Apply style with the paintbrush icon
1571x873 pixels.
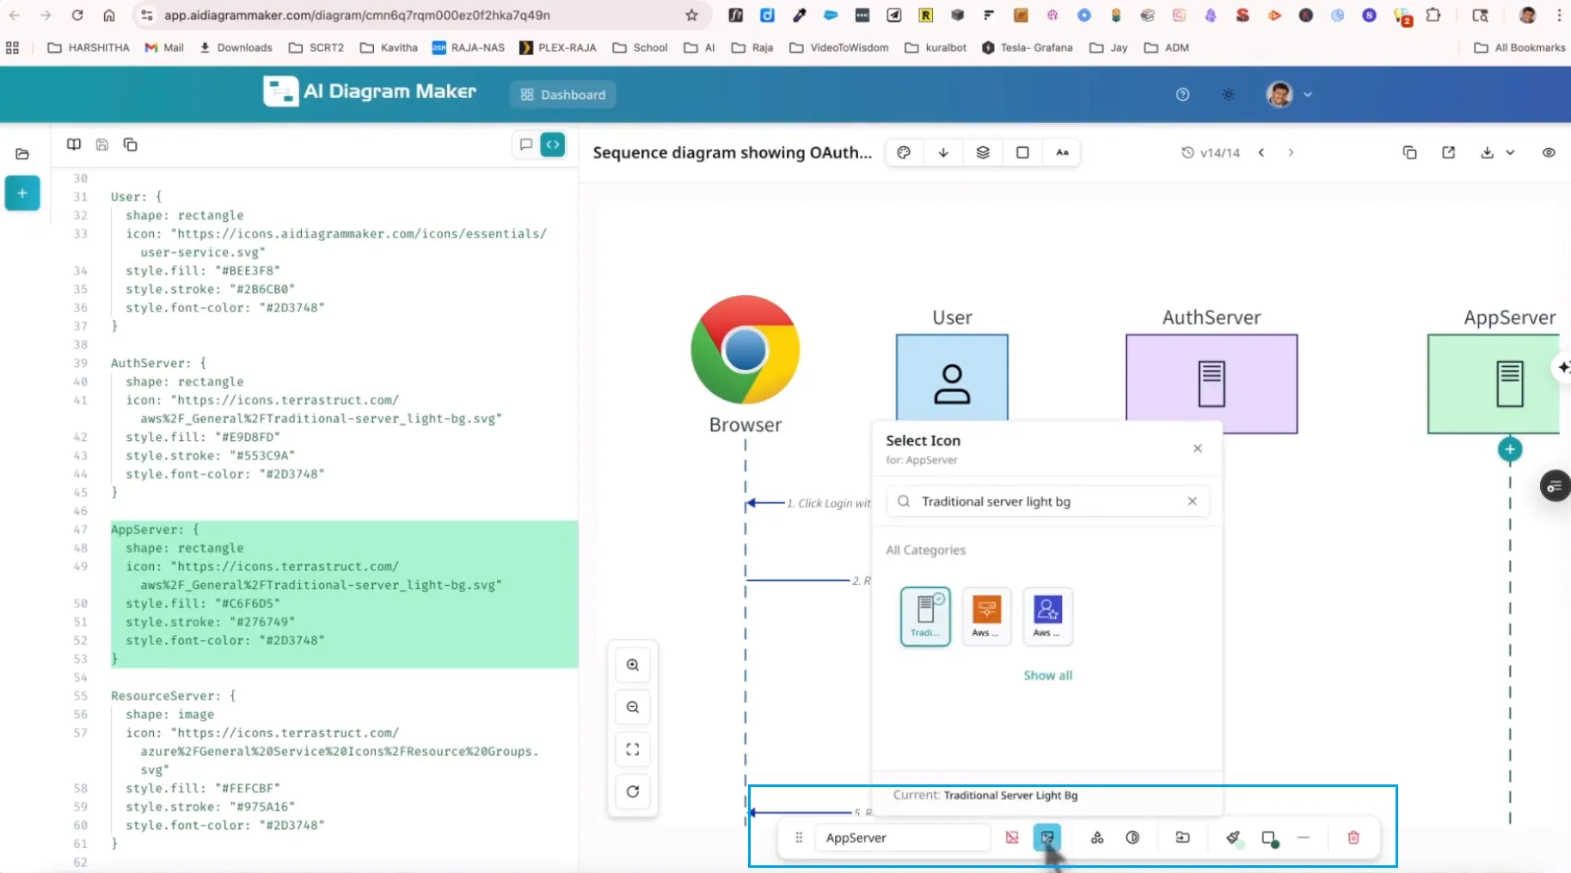click(x=1234, y=837)
